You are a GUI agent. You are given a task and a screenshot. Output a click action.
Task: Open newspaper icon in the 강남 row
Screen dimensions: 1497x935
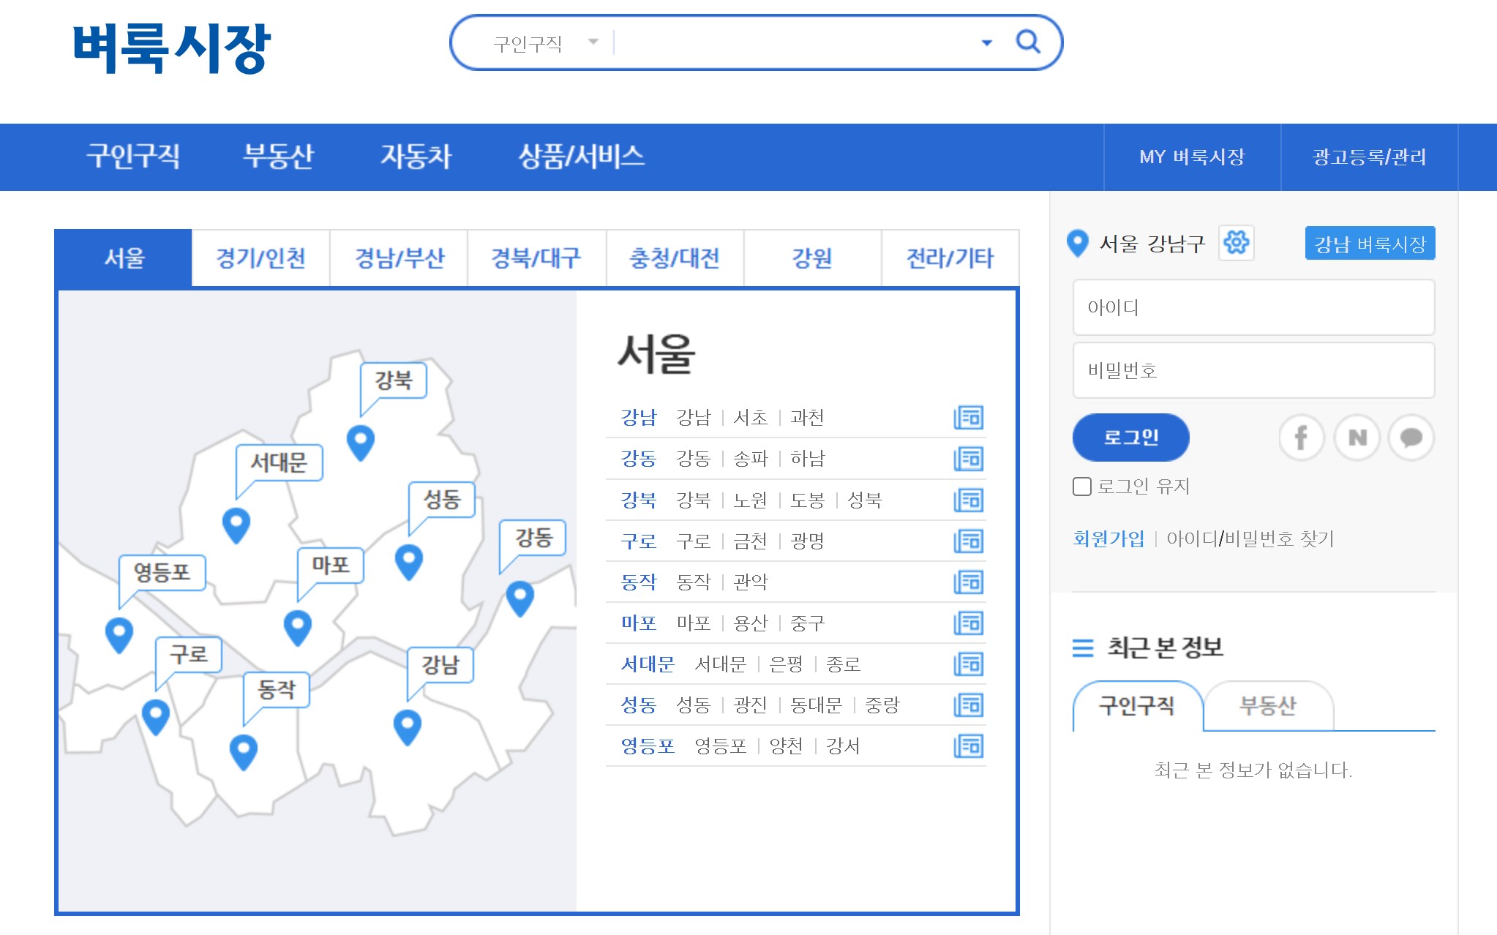pyautogui.click(x=969, y=418)
